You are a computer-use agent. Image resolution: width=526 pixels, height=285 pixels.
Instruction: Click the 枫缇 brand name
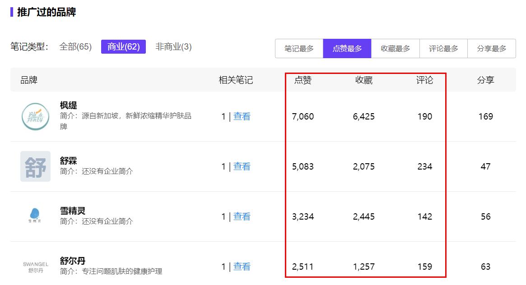(69, 106)
